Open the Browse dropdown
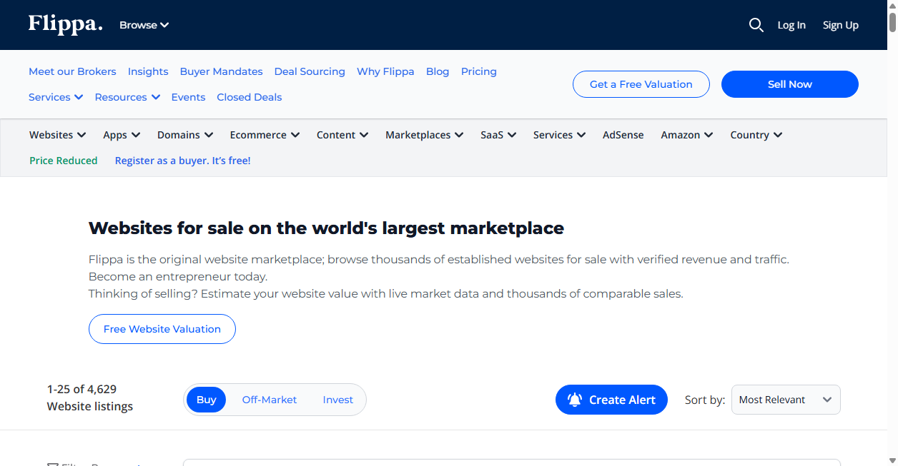Image resolution: width=898 pixels, height=466 pixels. (x=144, y=25)
